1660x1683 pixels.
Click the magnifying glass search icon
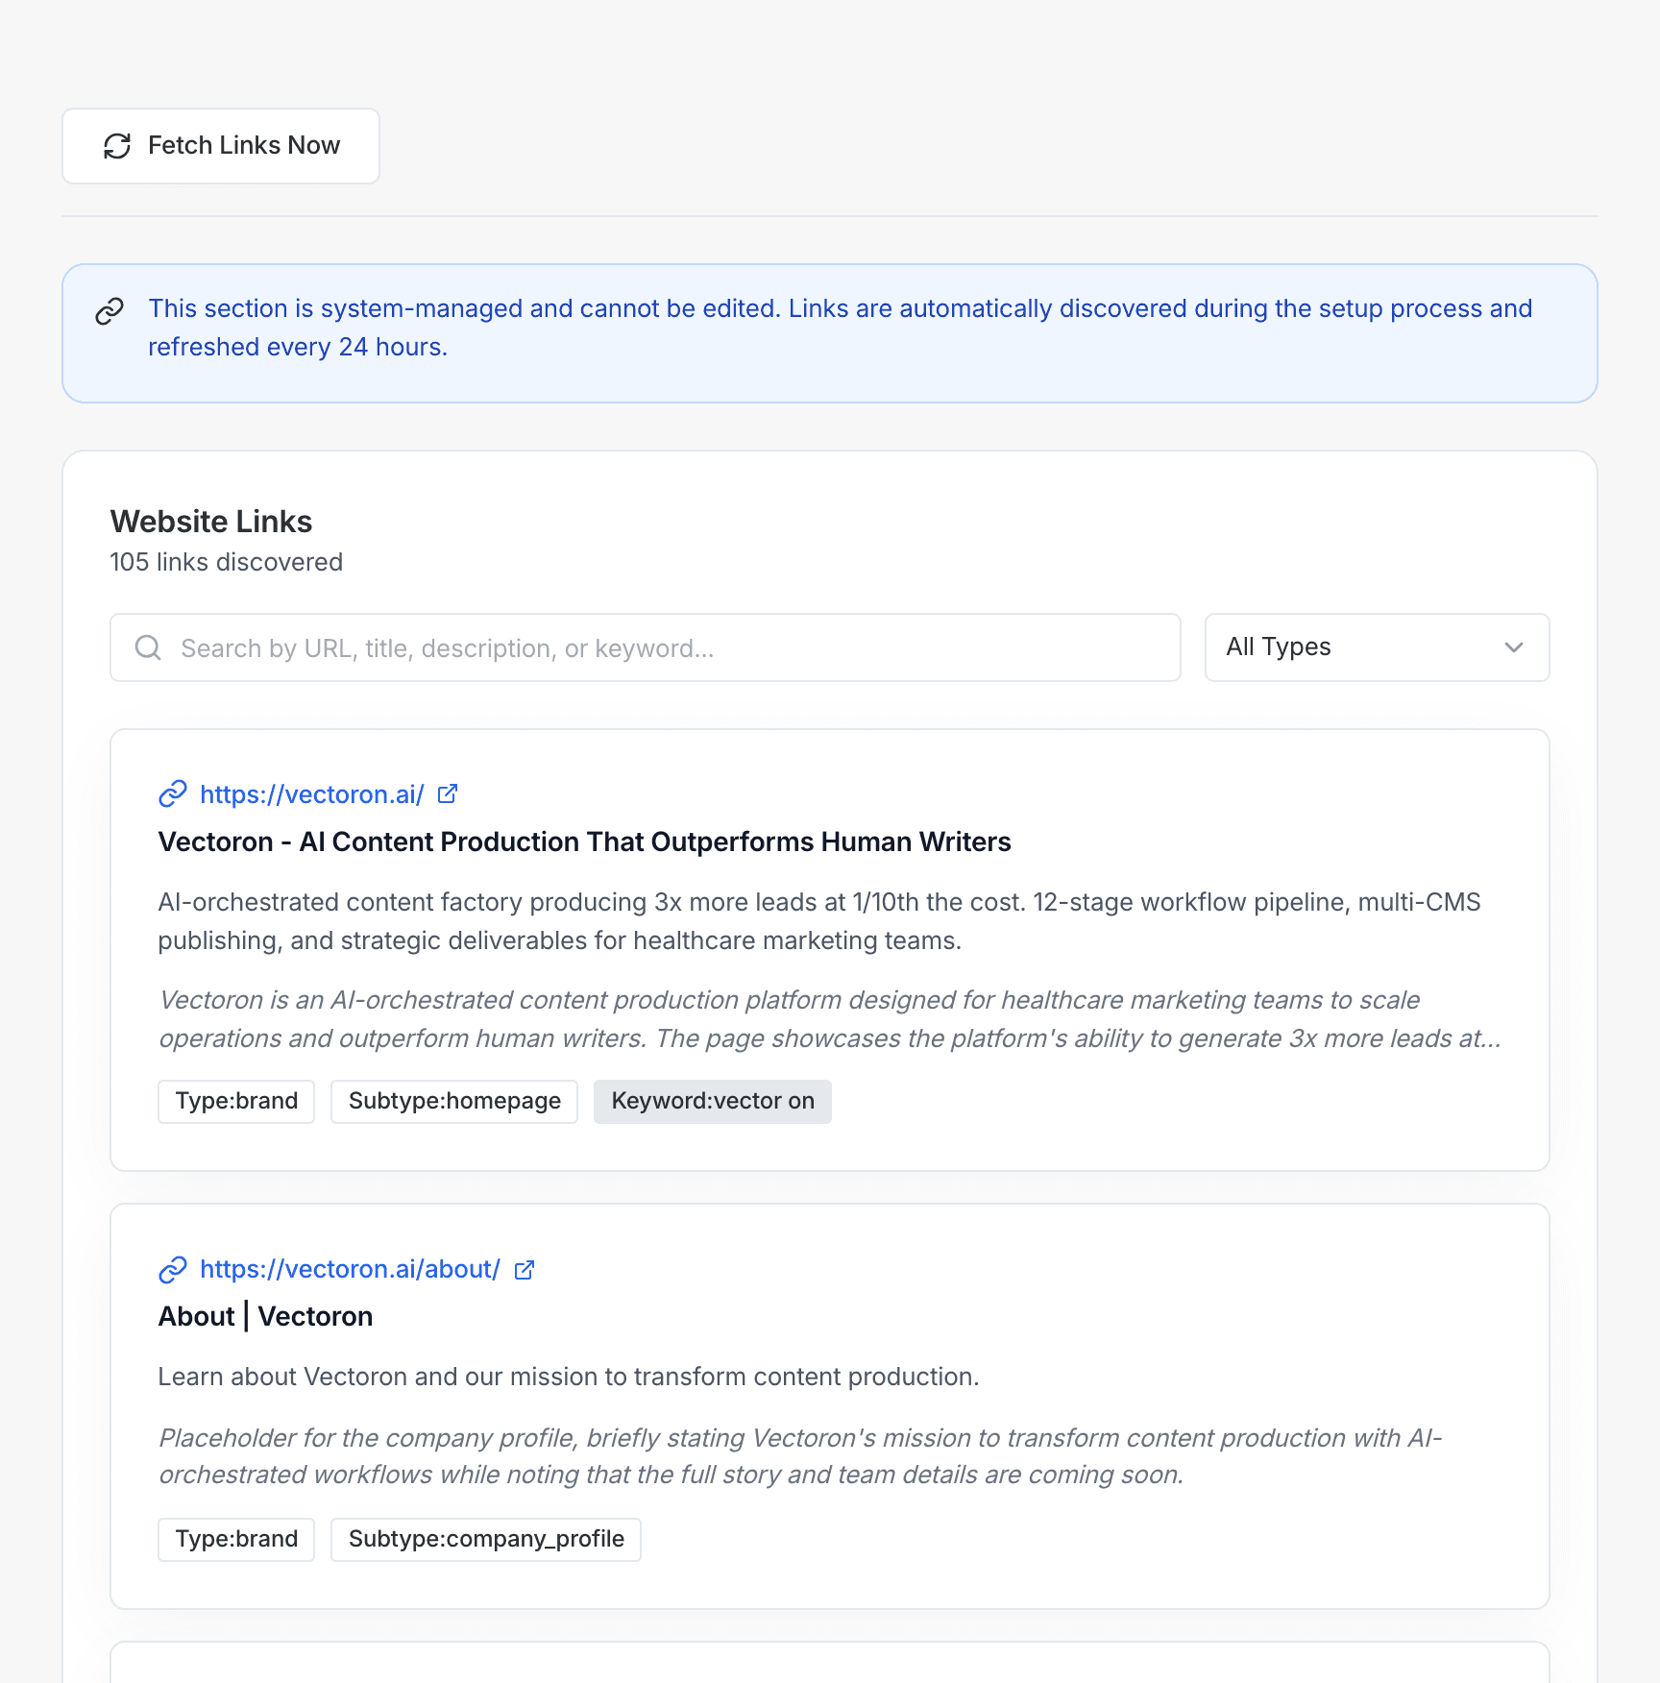click(x=148, y=647)
